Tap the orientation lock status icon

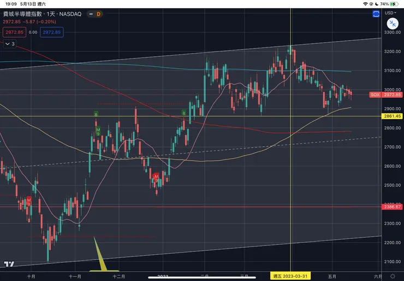(x=371, y=4)
